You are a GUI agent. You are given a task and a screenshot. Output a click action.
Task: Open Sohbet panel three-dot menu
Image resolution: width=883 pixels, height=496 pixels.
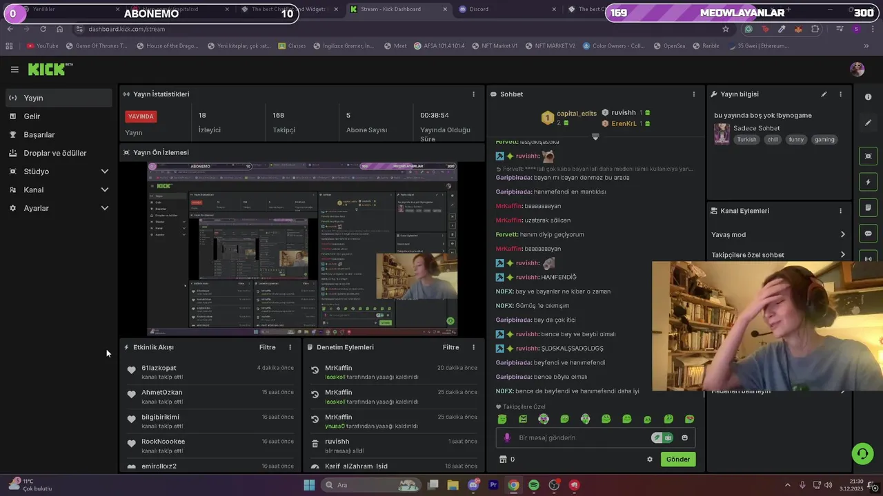coord(694,94)
